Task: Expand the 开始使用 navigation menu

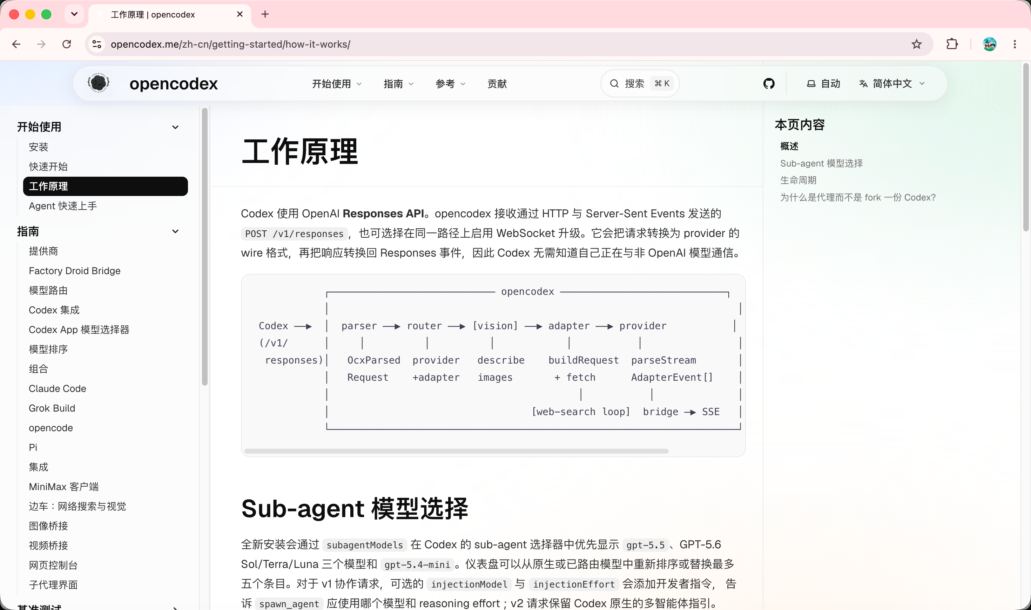Action: pyautogui.click(x=337, y=84)
